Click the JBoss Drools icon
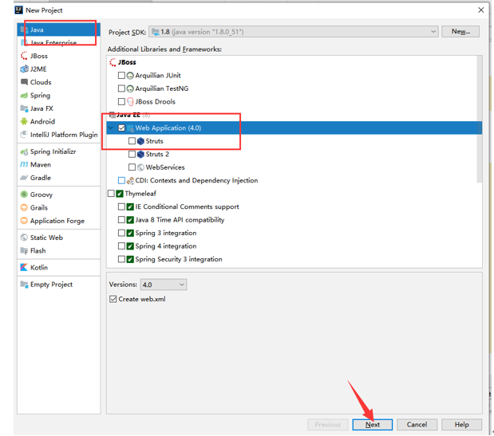Viewport: 494px width, 436px height. 130,101
